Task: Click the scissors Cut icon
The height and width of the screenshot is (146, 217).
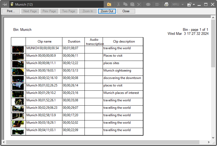Action: point(119,4)
